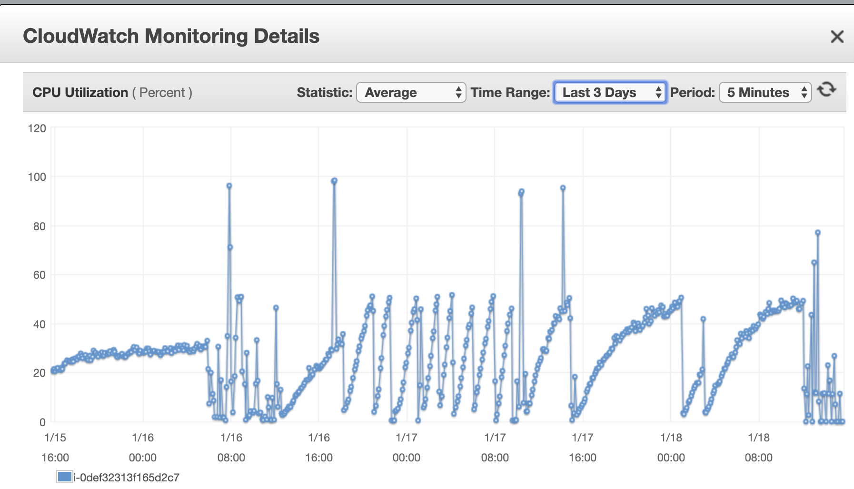
Task: Click the highest CPU spike data point near 1/16 16:00
Action: [x=334, y=181]
